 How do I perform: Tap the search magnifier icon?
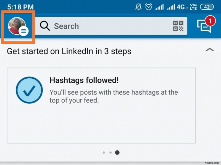pyautogui.click(x=44, y=26)
